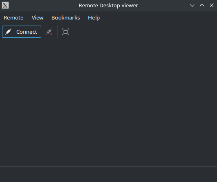Toggle fullscreen mode via toolbar icon

pos(66,32)
